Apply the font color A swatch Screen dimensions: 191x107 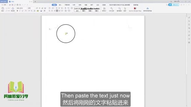(41, 11)
